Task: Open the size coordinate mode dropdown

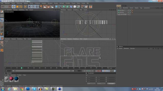Action: [x=101, y=84]
